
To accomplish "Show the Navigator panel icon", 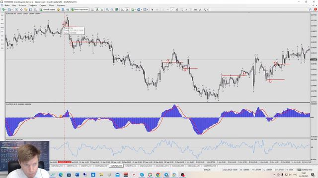I will tap(26, 9).
